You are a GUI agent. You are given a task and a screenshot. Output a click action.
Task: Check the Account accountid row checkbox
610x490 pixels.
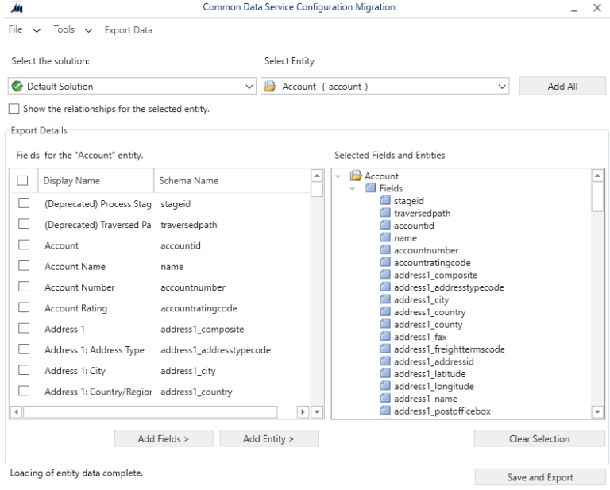point(24,245)
